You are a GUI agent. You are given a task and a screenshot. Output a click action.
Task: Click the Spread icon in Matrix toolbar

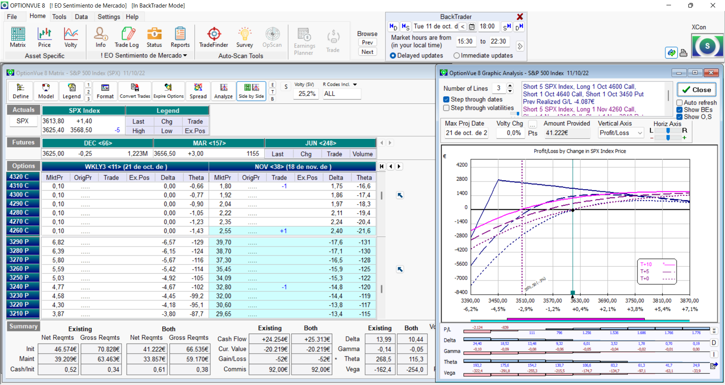[198, 91]
